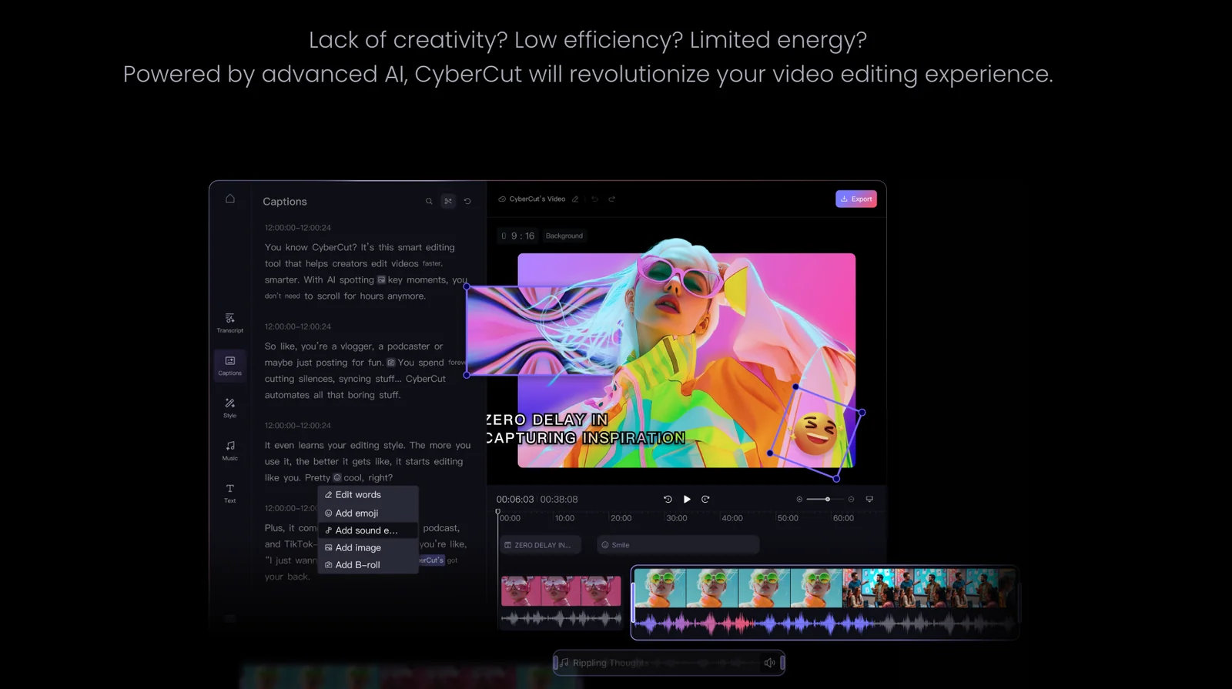Select Edit words from the context menu

[358, 495]
